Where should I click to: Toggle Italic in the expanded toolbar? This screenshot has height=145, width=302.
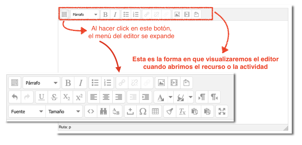pyautogui.click(x=81, y=83)
